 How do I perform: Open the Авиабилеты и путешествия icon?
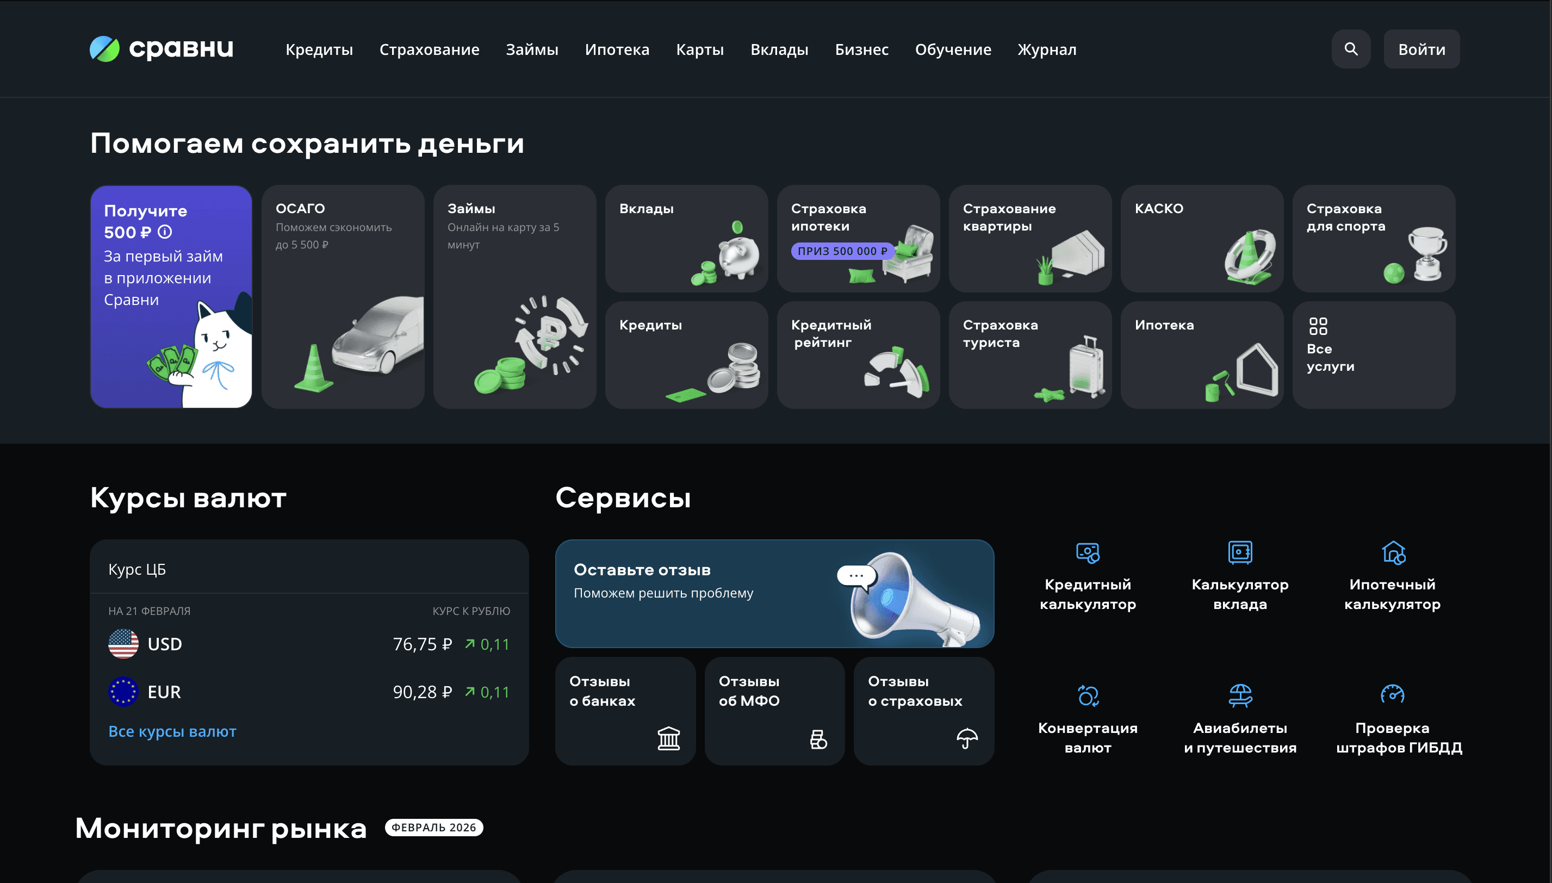pos(1240,695)
